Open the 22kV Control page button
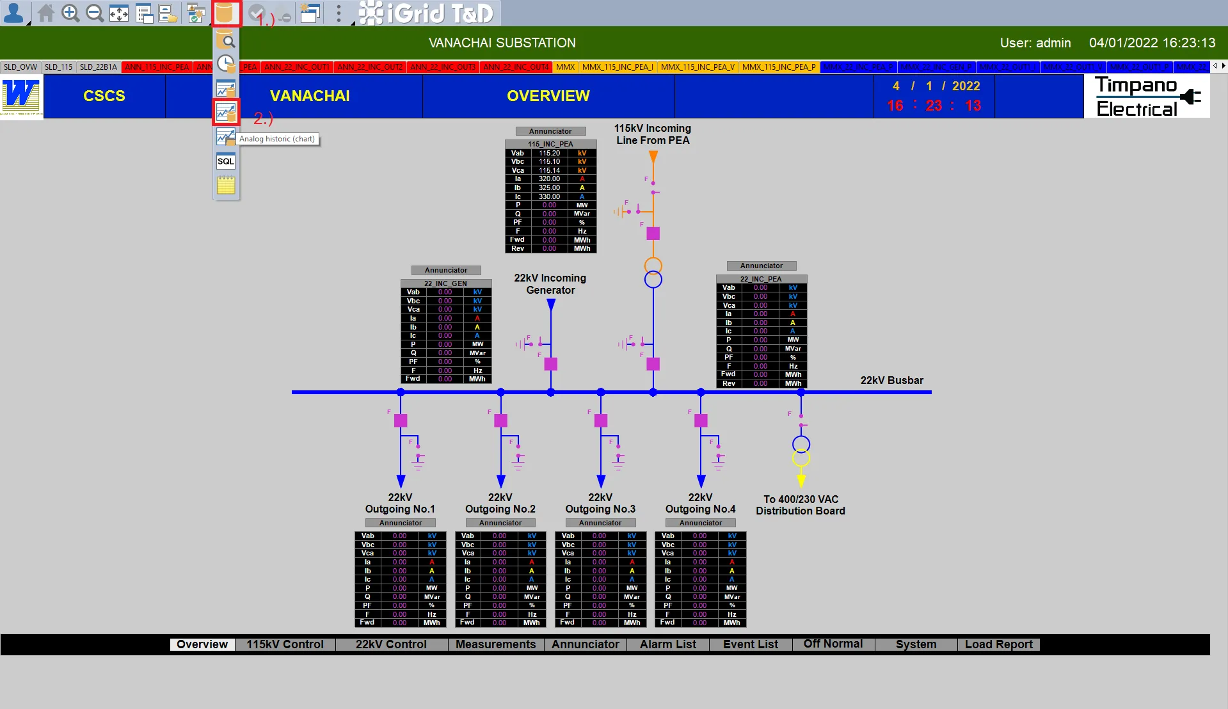 click(391, 644)
